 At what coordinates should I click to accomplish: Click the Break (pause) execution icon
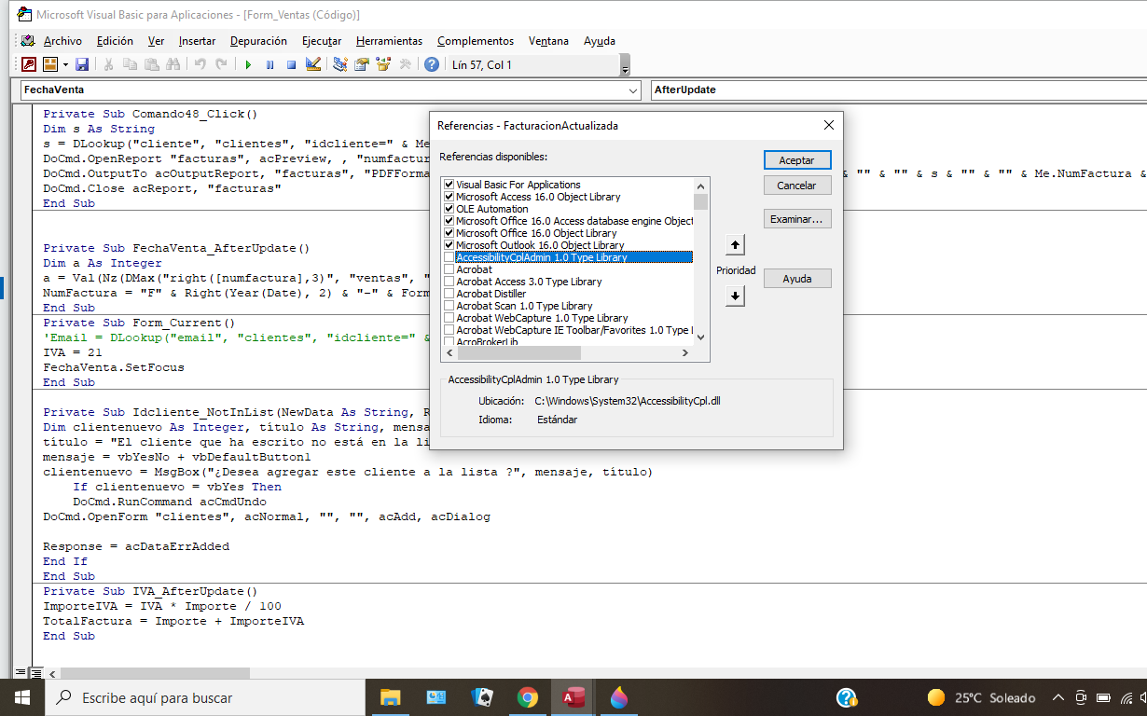click(x=269, y=64)
